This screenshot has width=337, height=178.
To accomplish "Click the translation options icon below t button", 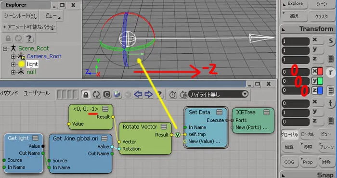I will click(x=331, y=121).
